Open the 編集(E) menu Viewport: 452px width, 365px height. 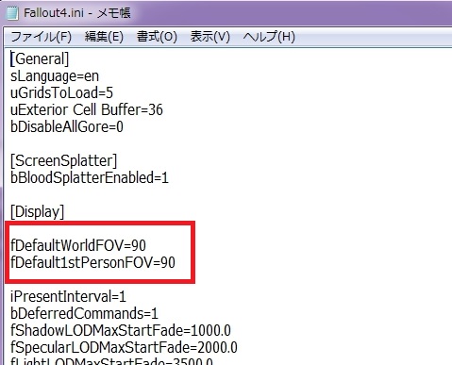[104, 37]
